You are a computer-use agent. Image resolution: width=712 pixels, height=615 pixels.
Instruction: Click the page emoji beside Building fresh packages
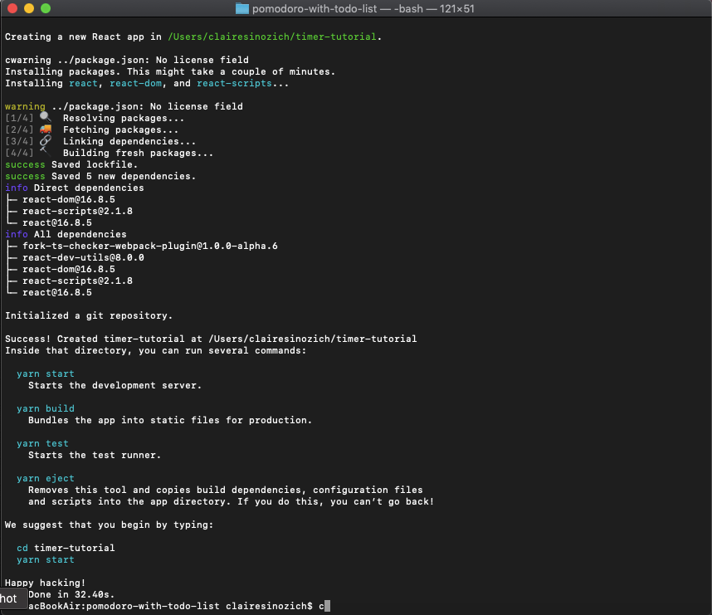pos(45,152)
